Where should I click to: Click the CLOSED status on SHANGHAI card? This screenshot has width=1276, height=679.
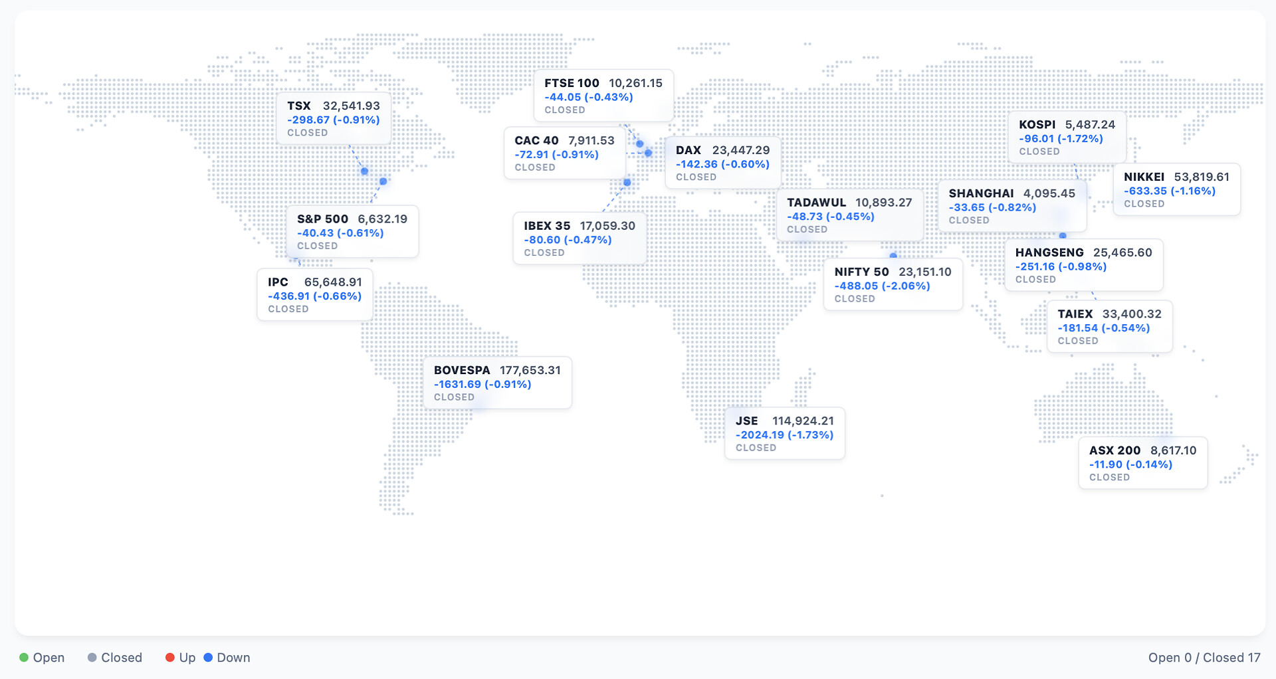click(x=969, y=221)
